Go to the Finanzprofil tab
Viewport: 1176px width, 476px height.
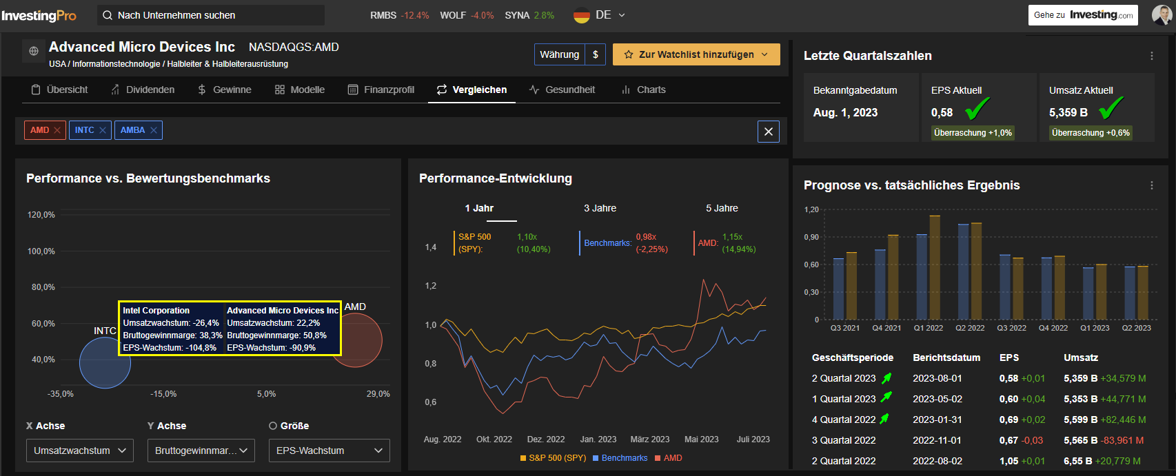tap(381, 90)
